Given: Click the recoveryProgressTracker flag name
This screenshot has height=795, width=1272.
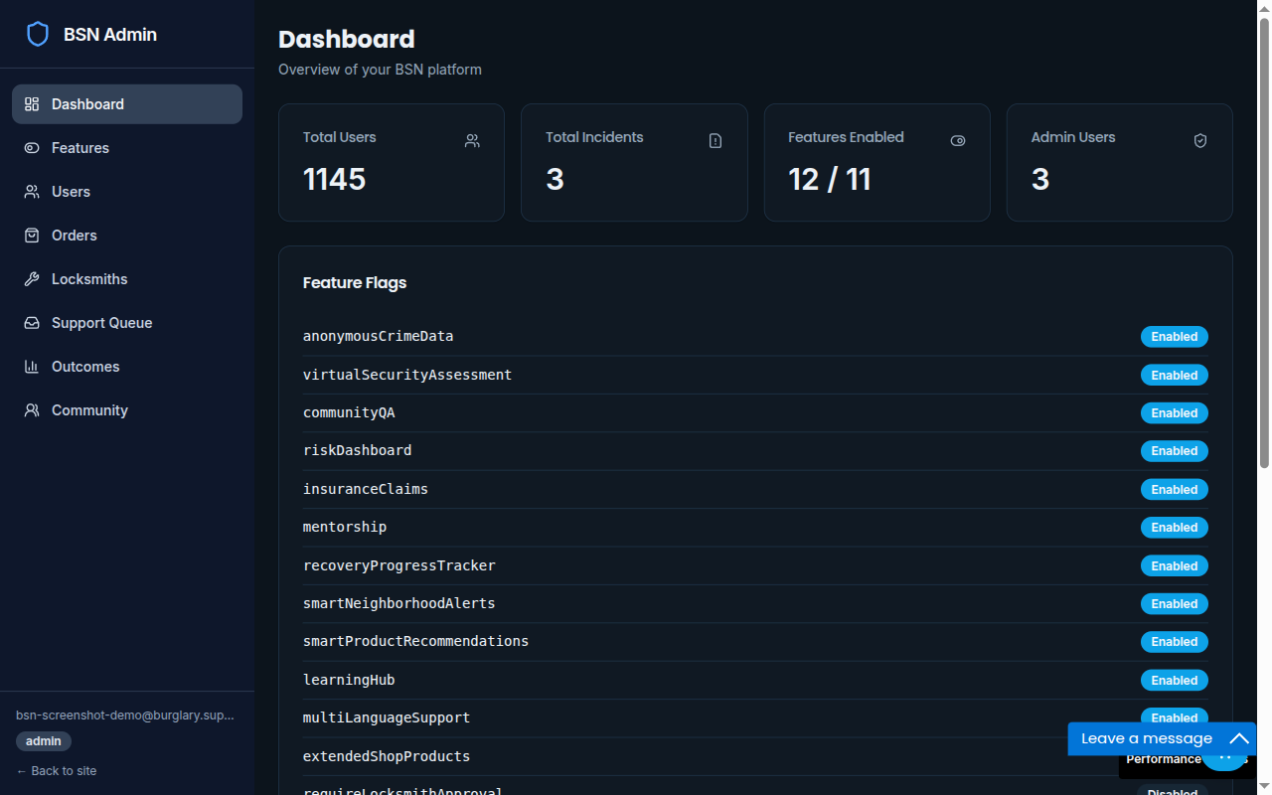Looking at the screenshot, I should pos(398,565).
